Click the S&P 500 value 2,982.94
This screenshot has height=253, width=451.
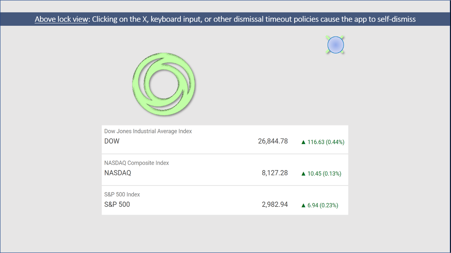[275, 204]
